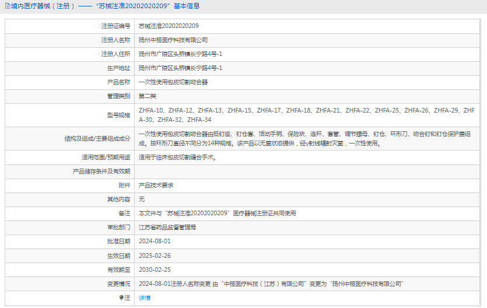Image resolution: width=487 pixels, height=308 pixels.
Task: Select approval date 2024-08-01
Action: [x=155, y=242]
